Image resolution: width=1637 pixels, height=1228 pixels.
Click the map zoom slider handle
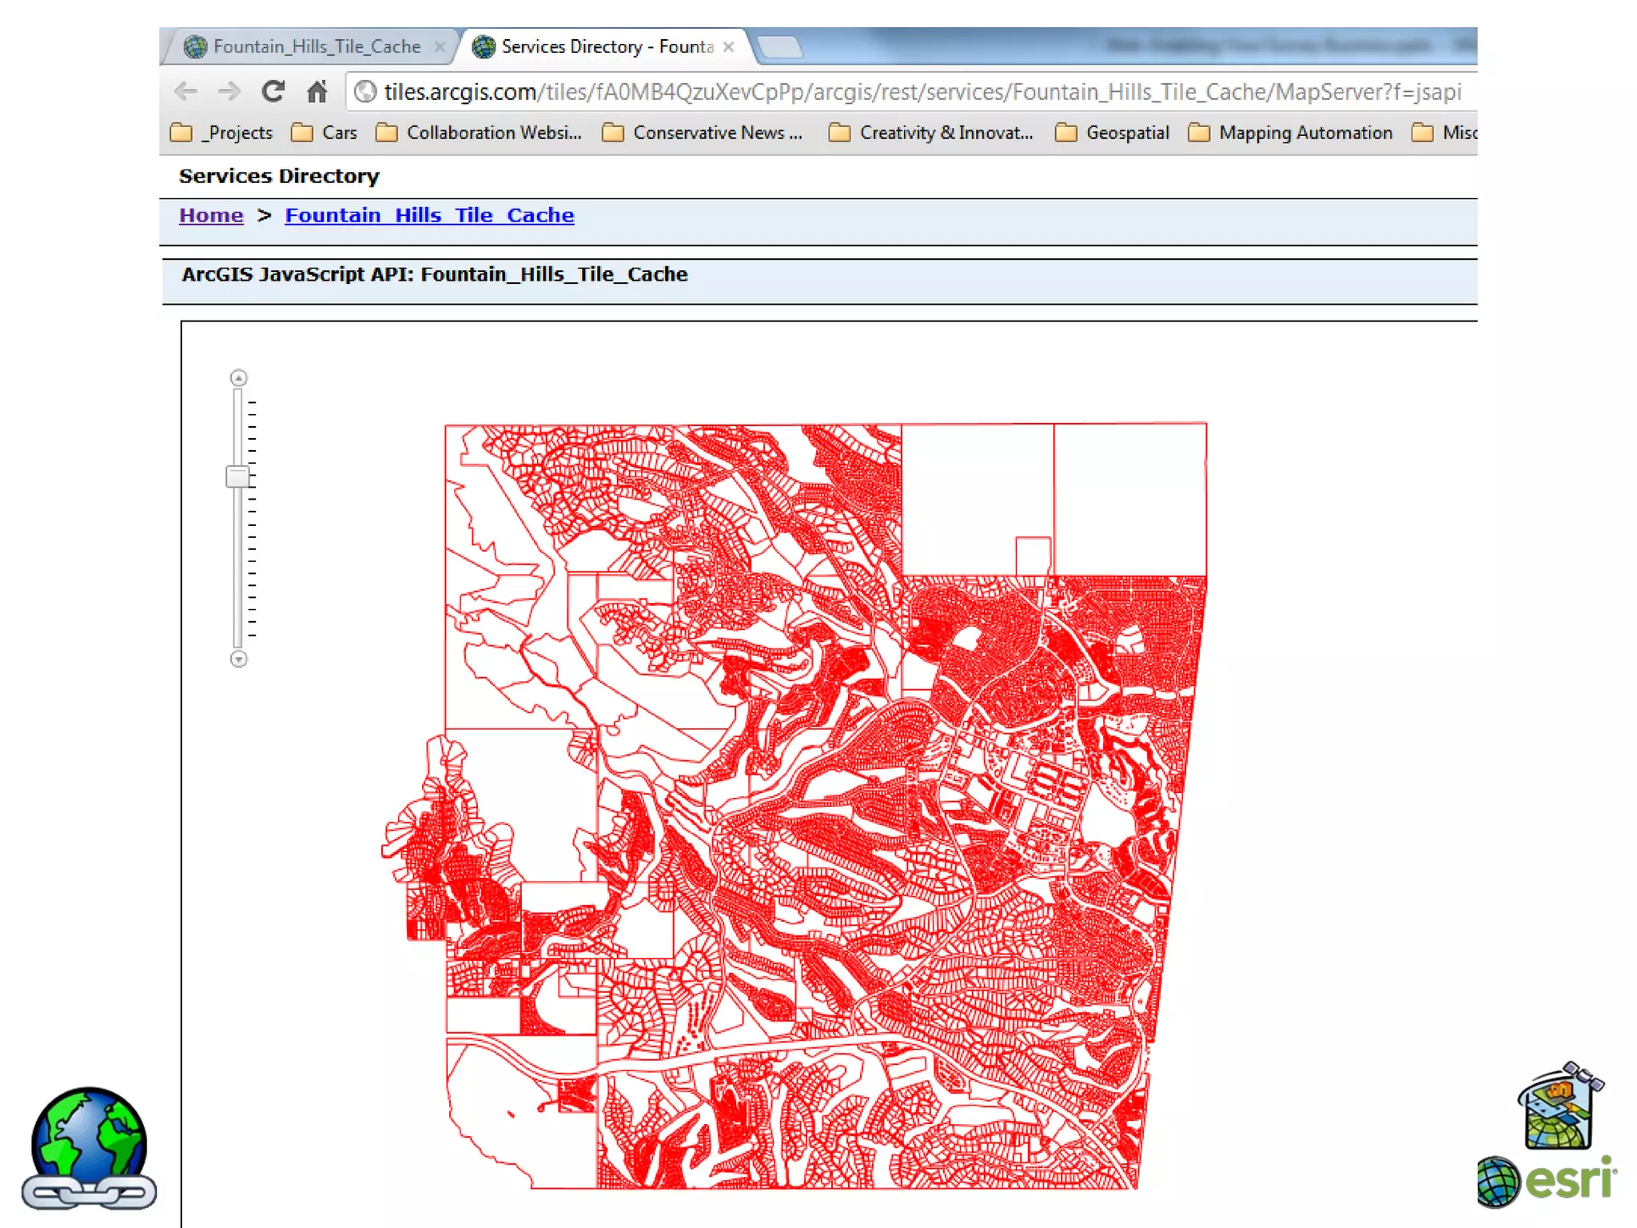click(x=237, y=476)
